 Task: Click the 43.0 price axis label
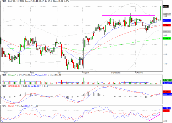pyautogui.click(x=165, y=64)
